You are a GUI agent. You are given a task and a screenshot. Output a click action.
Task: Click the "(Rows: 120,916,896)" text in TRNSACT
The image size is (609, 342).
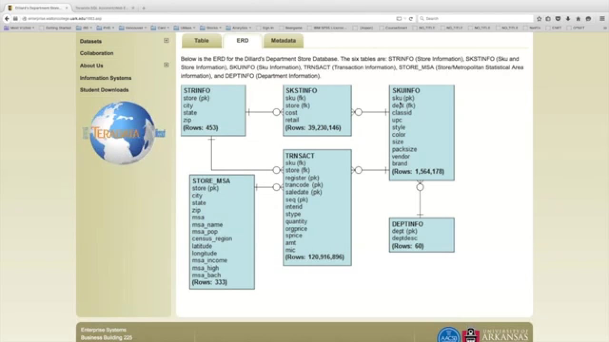tap(314, 257)
